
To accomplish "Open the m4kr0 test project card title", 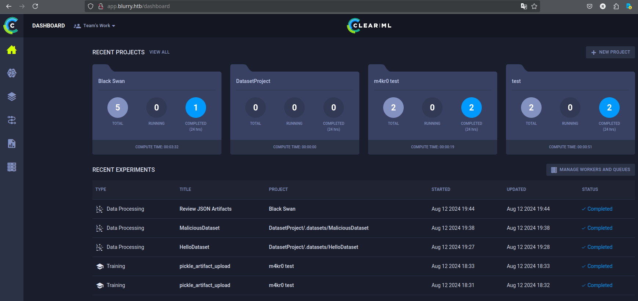I will coord(386,81).
